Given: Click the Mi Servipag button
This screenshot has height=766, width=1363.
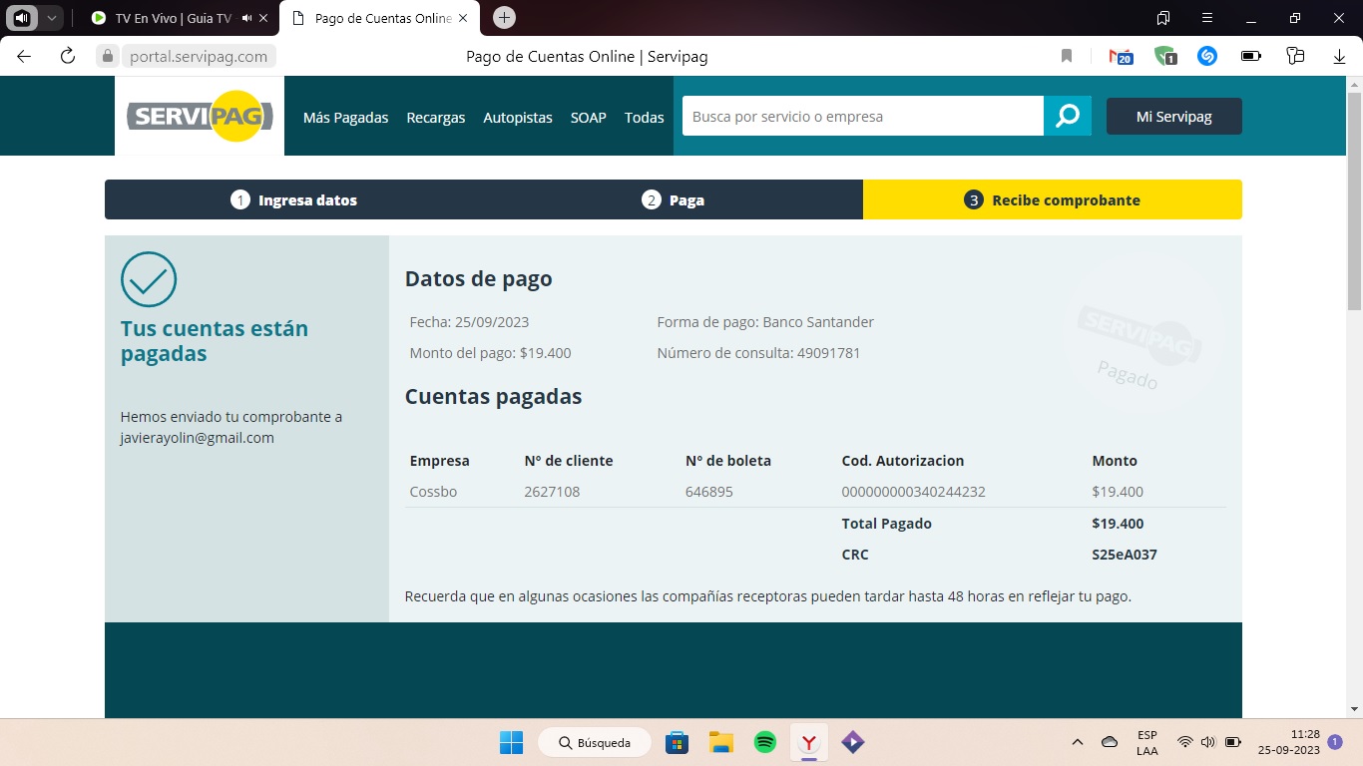Looking at the screenshot, I should click(1173, 117).
